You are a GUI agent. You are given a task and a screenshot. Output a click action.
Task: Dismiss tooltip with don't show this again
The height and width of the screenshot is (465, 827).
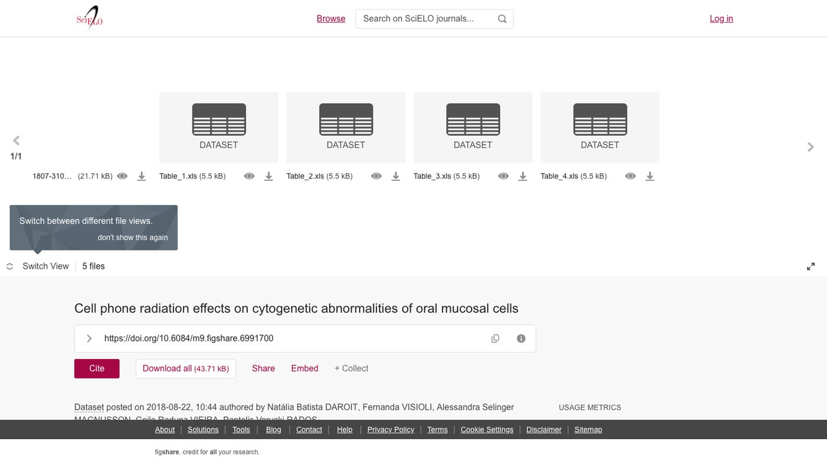pos(133,238)
